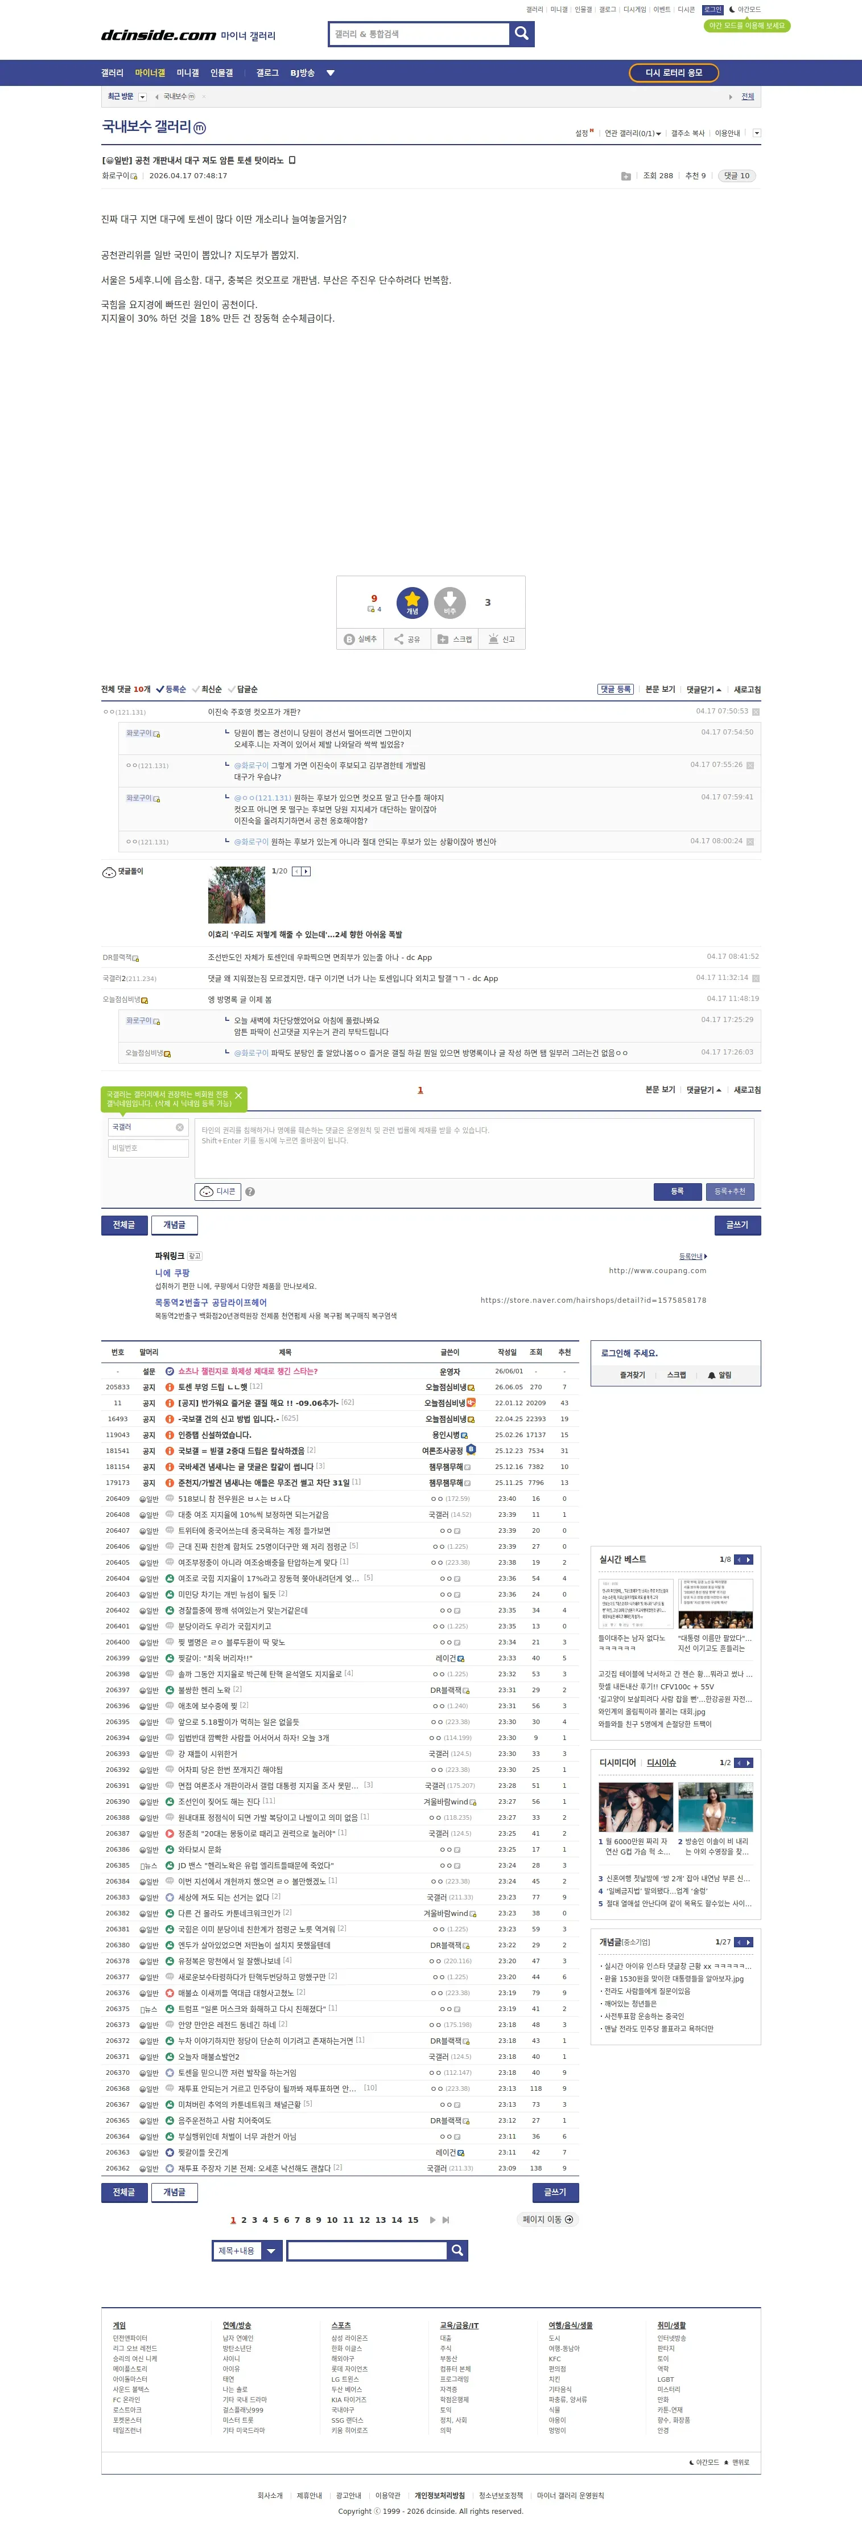
Task: Close the green nickname tooltip with X
Action: (238, 1095)
